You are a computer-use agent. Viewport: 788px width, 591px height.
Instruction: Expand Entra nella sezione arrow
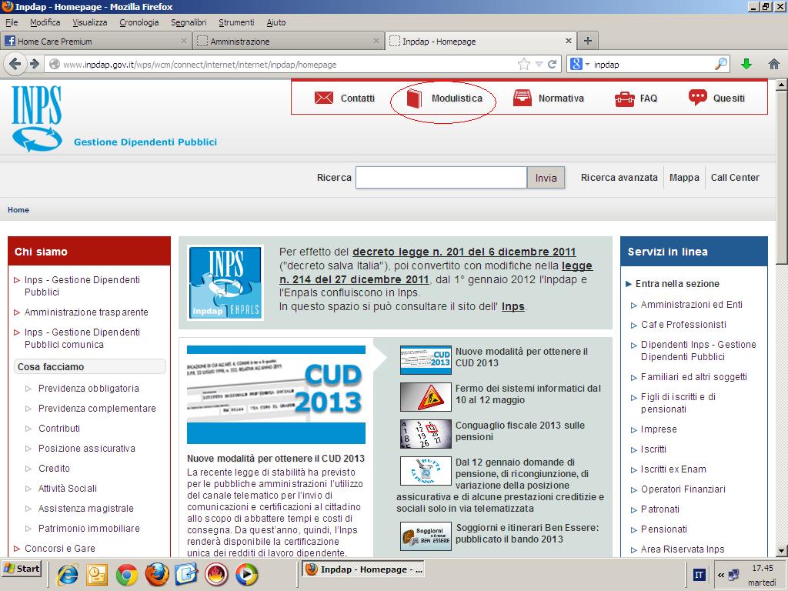pos(628,283)
